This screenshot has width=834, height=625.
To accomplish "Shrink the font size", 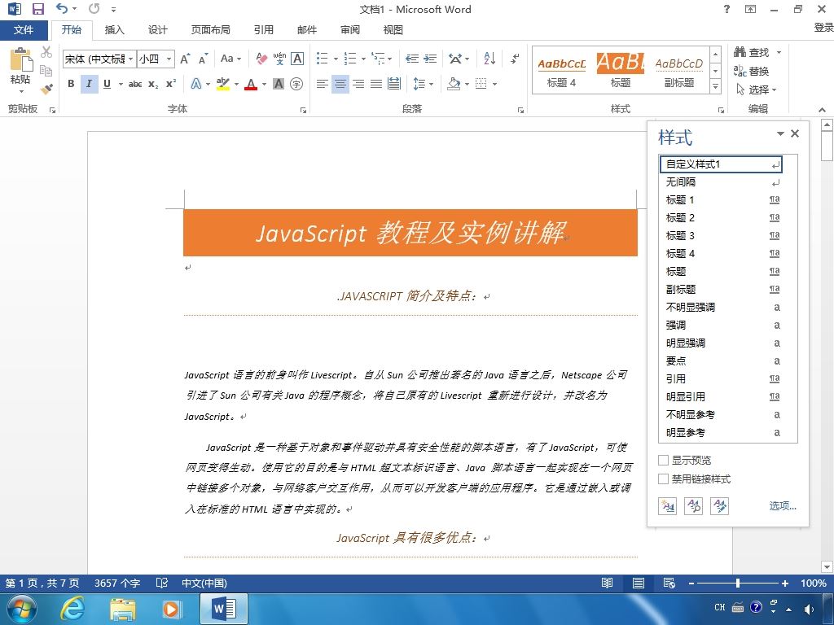I will tap(203, 59).
